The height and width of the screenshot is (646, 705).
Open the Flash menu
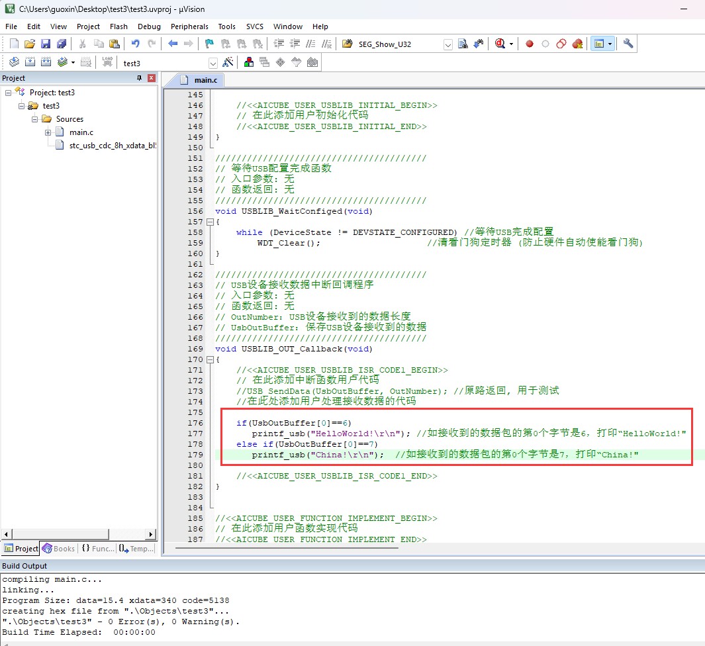coord(118,26)
